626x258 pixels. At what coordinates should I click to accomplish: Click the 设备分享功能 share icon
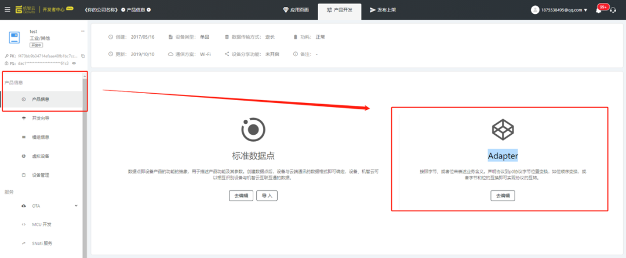click(x=227, y=54)
